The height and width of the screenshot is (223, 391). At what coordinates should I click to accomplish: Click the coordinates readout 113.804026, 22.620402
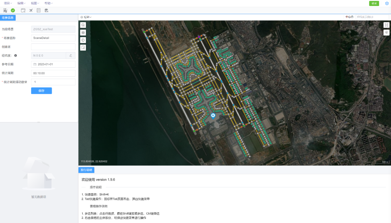[x=94, y=161]
